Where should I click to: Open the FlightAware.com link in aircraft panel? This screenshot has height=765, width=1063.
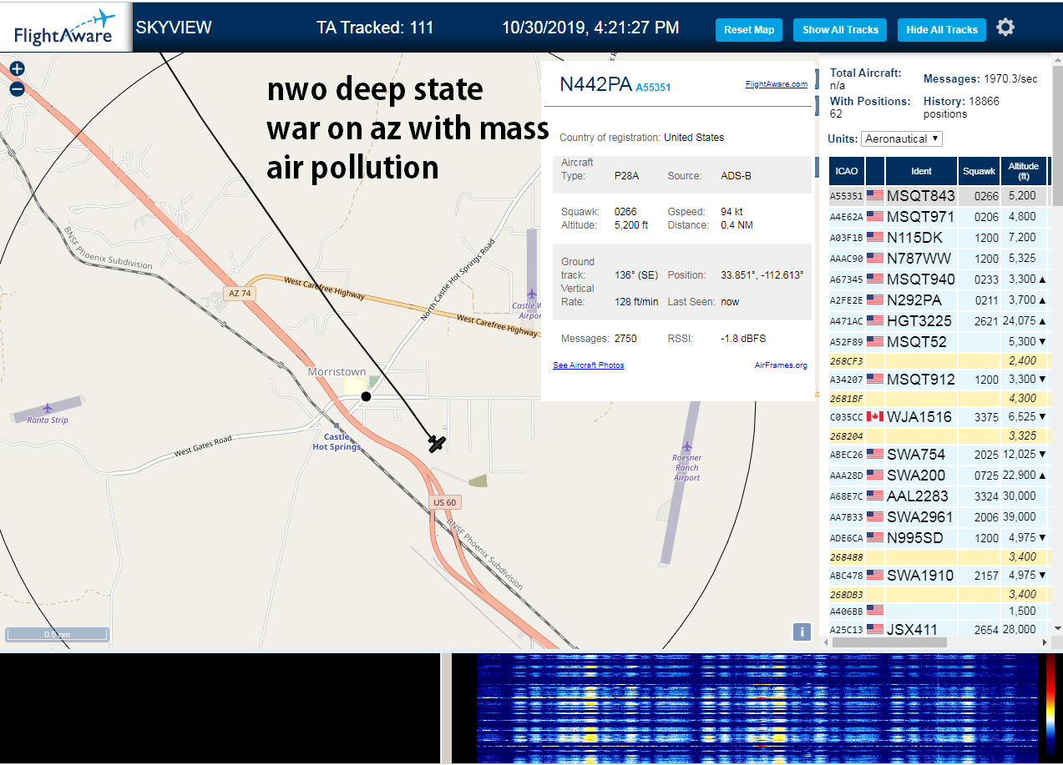[777, 84]
